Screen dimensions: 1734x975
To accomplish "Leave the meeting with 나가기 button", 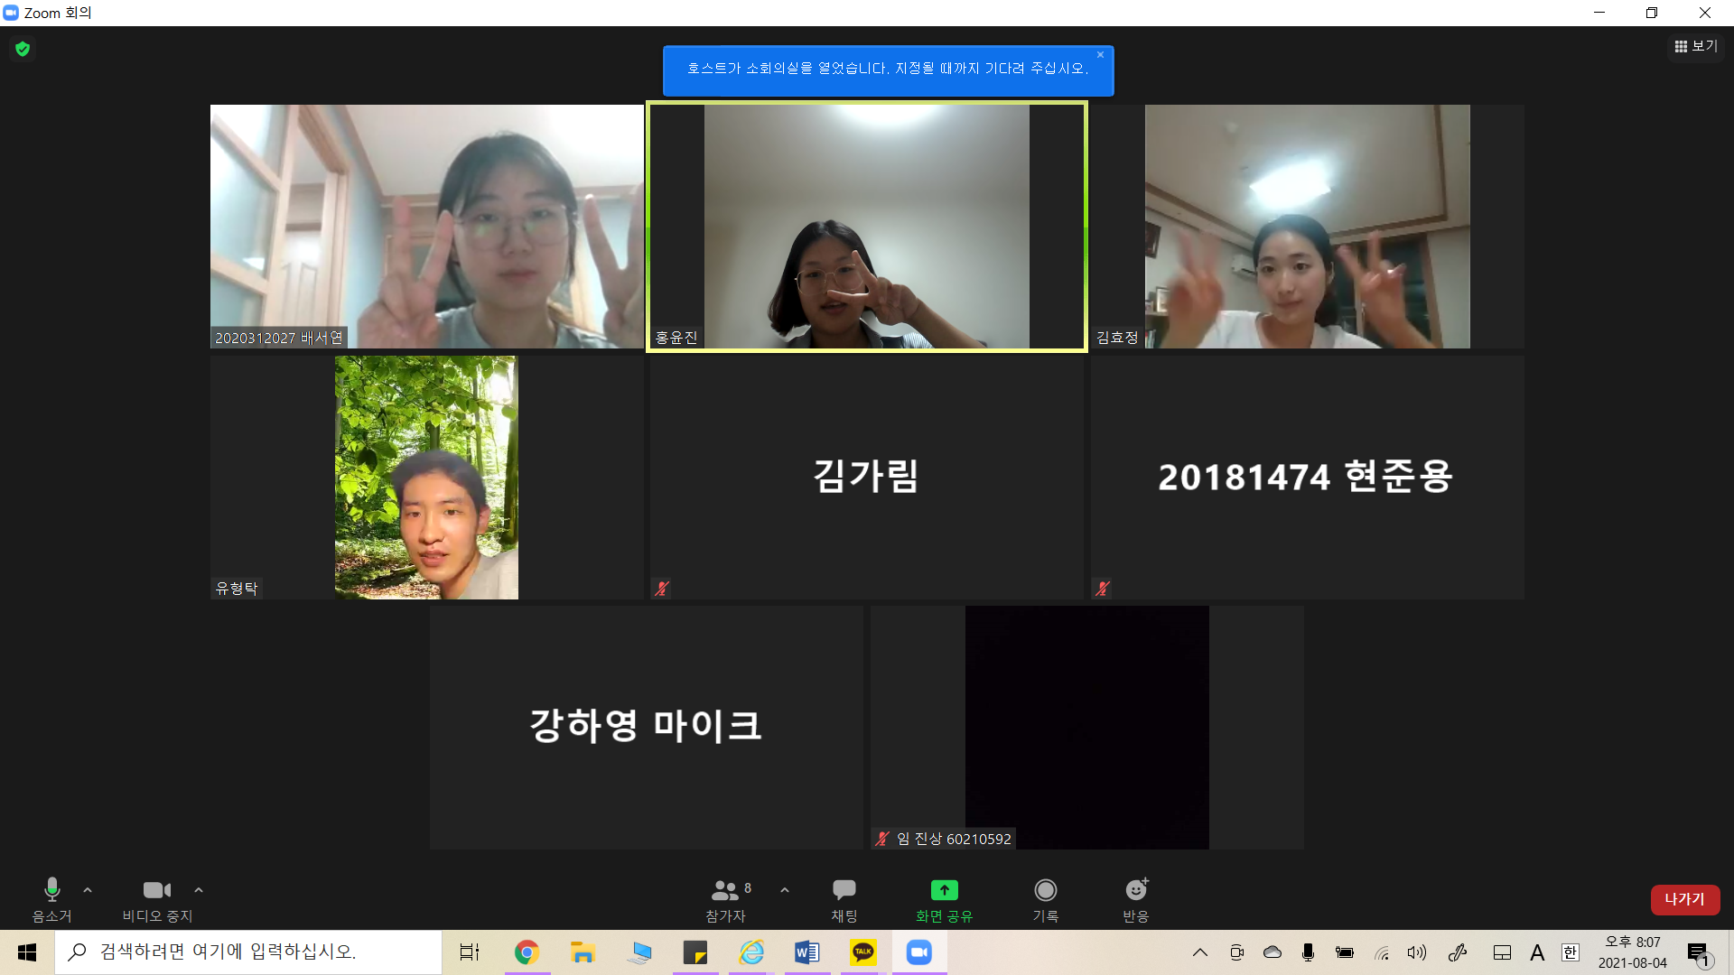I will [1684, 899].
